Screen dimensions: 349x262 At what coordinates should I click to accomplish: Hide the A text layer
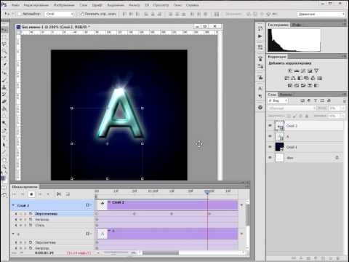click(x=270, y=136)
